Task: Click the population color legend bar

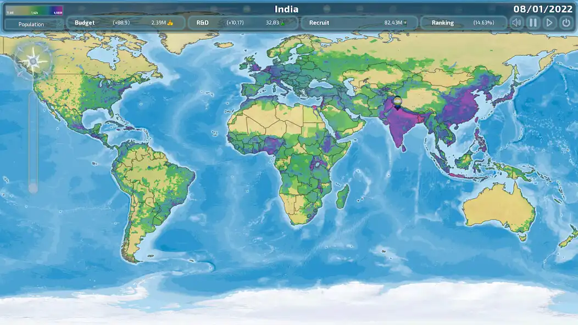Action: [x=34, y=10]
